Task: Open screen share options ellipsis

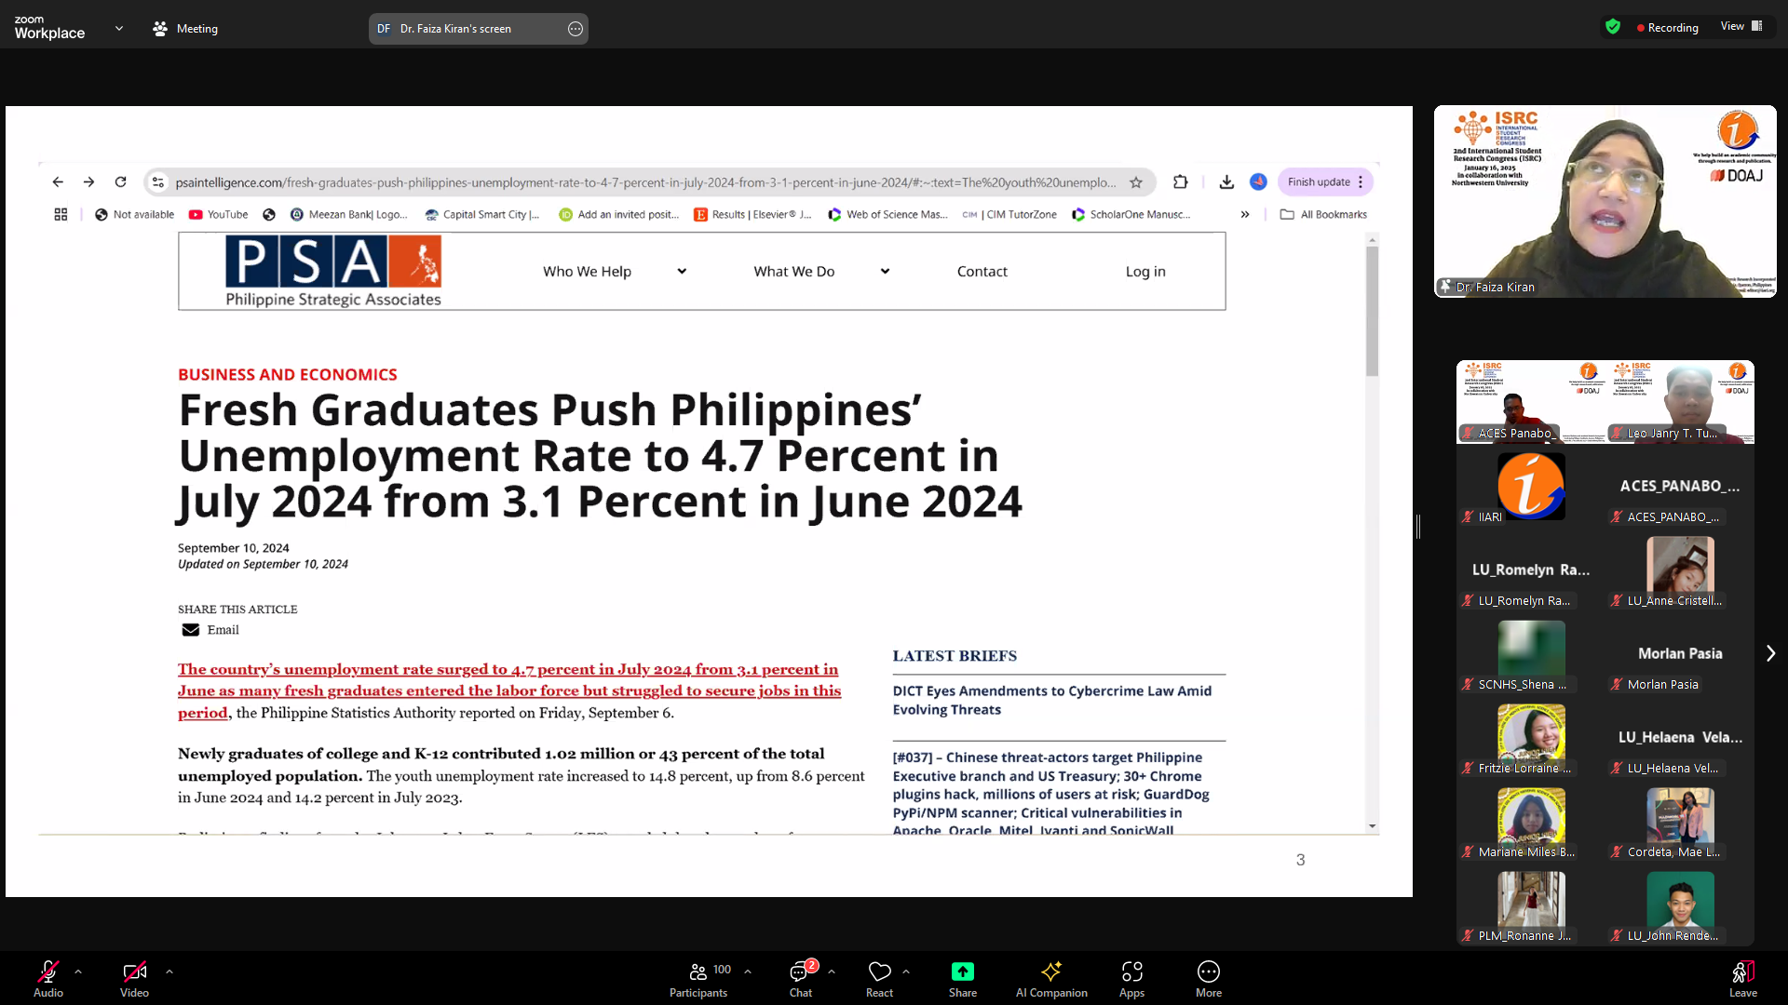Action: point(576,29)
